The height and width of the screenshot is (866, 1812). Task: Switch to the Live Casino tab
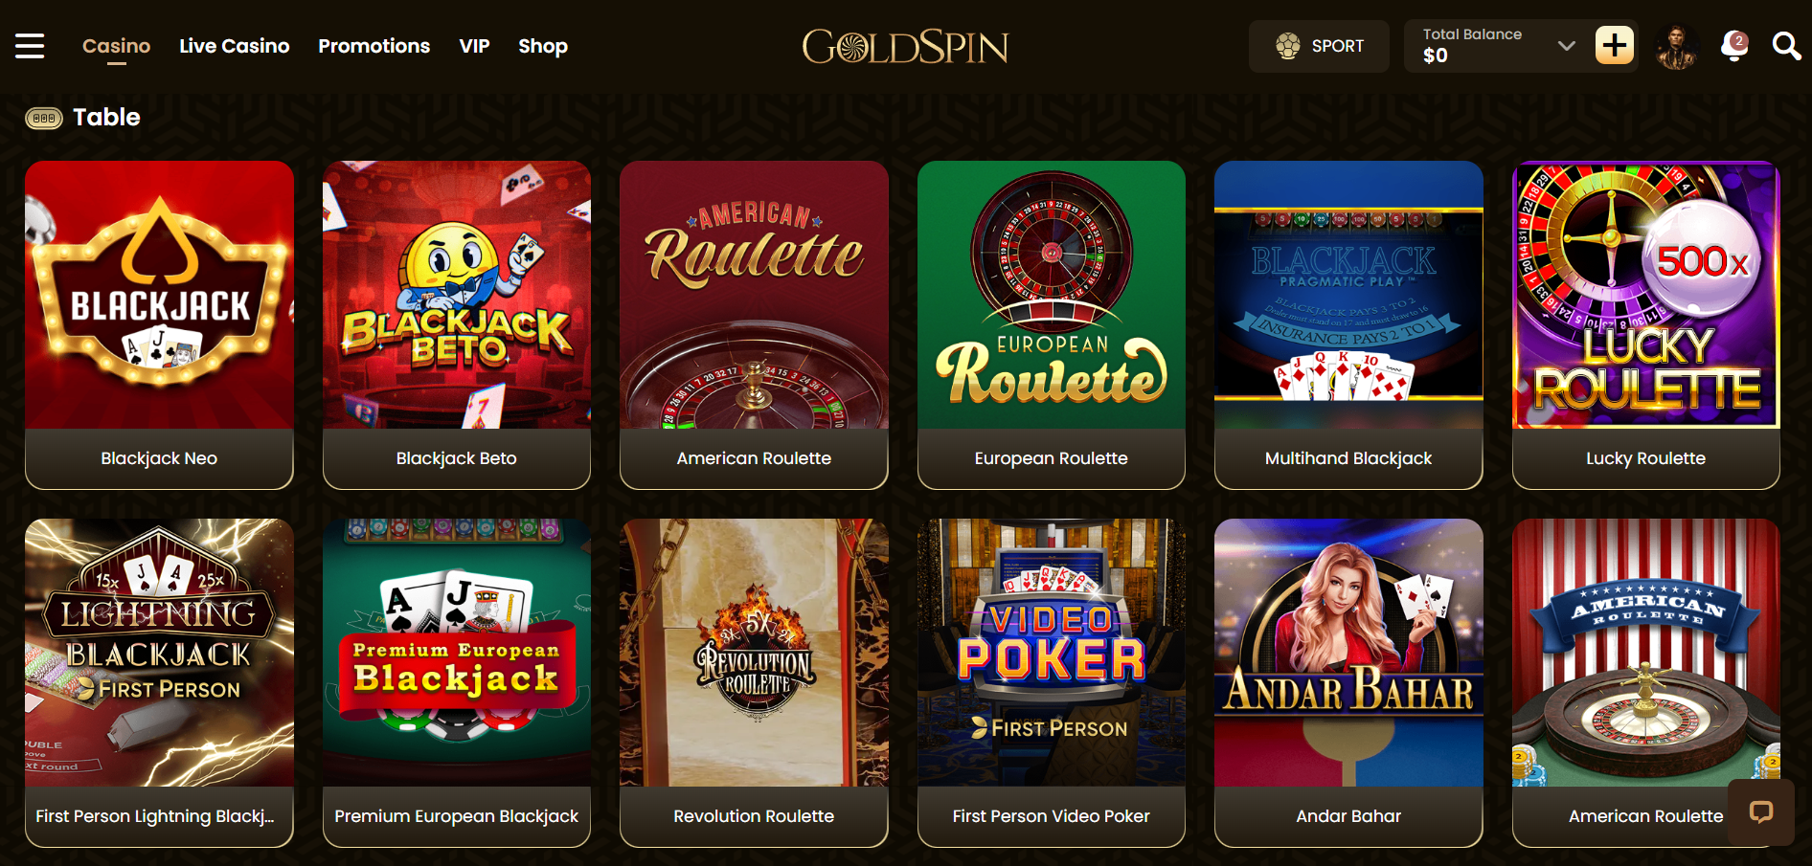235,46
